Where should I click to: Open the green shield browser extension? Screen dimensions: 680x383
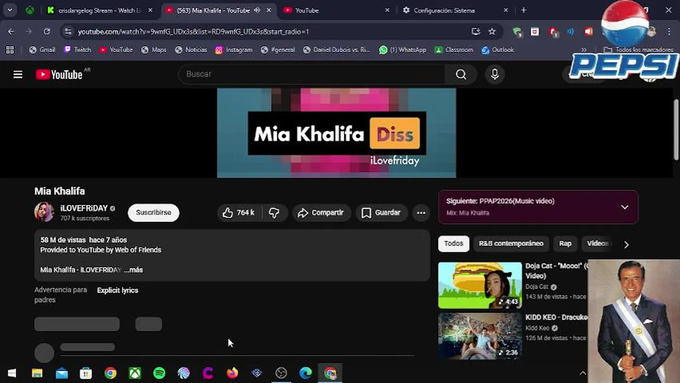tap(517, 32)
